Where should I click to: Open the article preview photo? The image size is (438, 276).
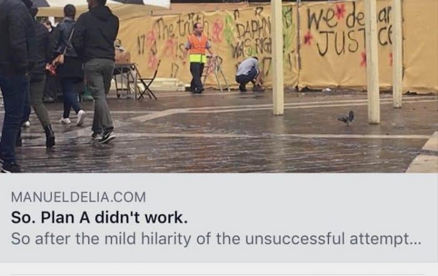point(219,86)
